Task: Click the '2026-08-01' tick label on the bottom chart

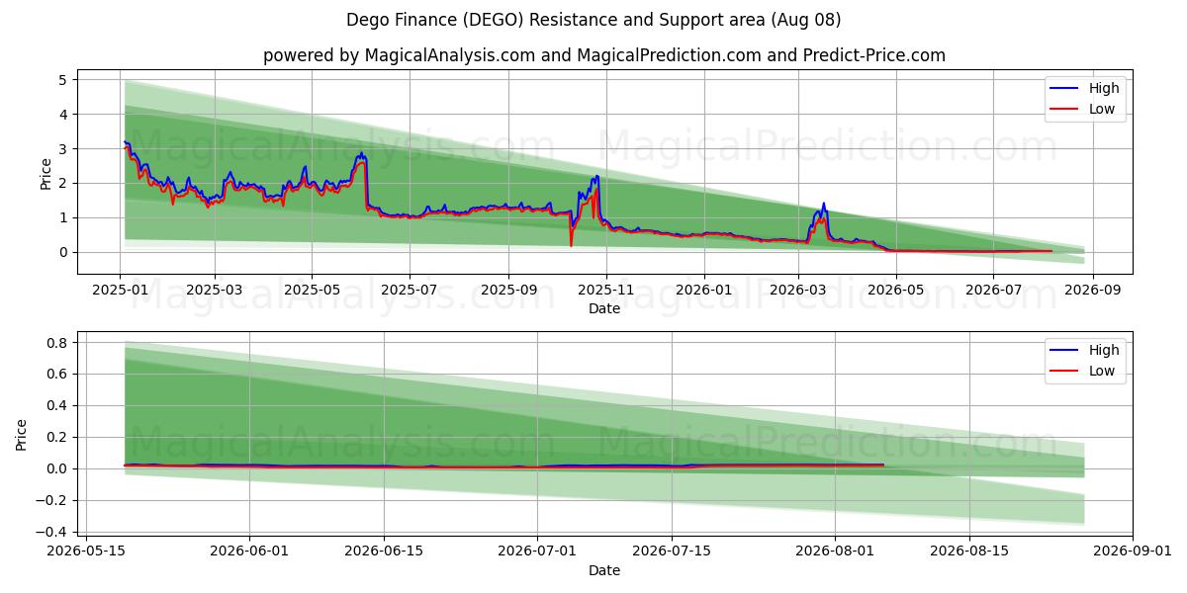Action: pos(835,551)
